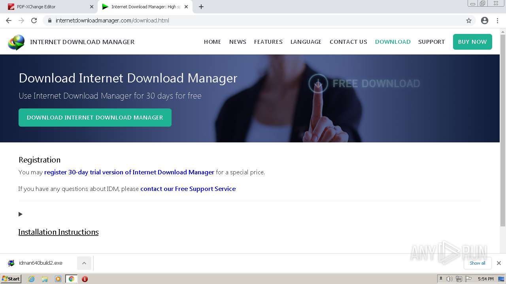Click the red Opera-style taskbar icon
The height and width of the screenshot is (284, 506).
(85, 279)
